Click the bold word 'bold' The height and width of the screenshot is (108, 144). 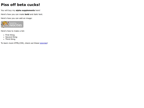pos(27,14)
